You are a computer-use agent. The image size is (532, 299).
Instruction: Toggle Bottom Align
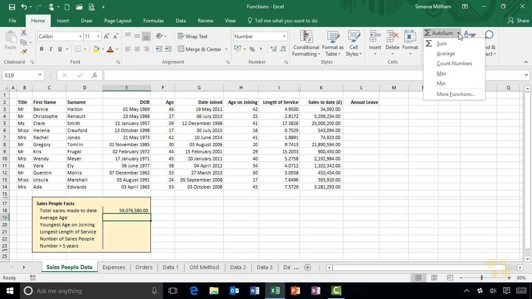[x=146, y=36]
